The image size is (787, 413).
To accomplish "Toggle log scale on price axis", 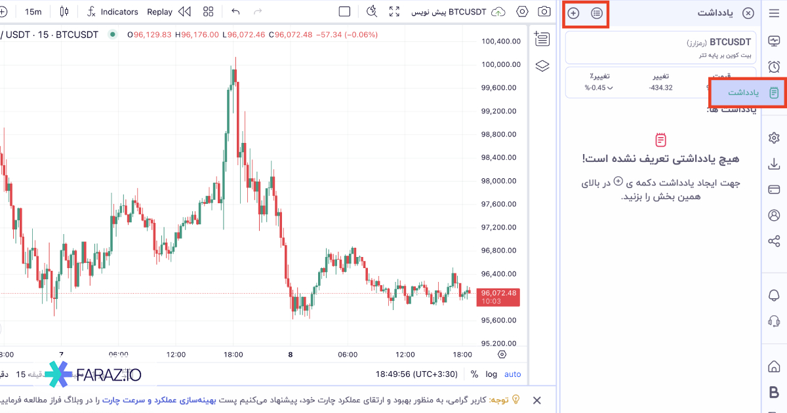I will pyautogui.click(x=491, y=374).
